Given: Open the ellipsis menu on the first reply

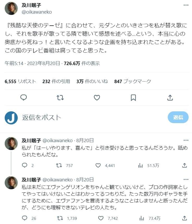Looking at the screenshot, I should 186,140.
